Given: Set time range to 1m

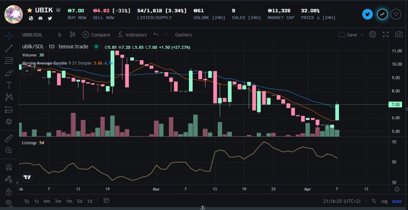Looking at the screenshot, I should (69, 201).
